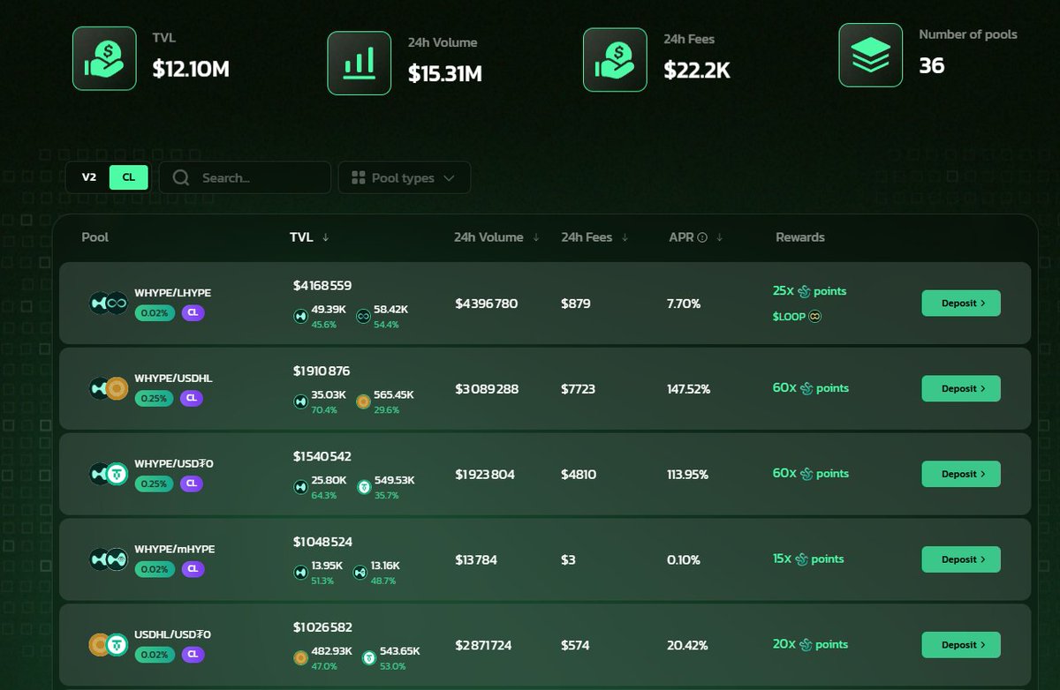Click the 24h Fees hand-coin icon
1060x690 pixels.
click(x=615, y=60)
